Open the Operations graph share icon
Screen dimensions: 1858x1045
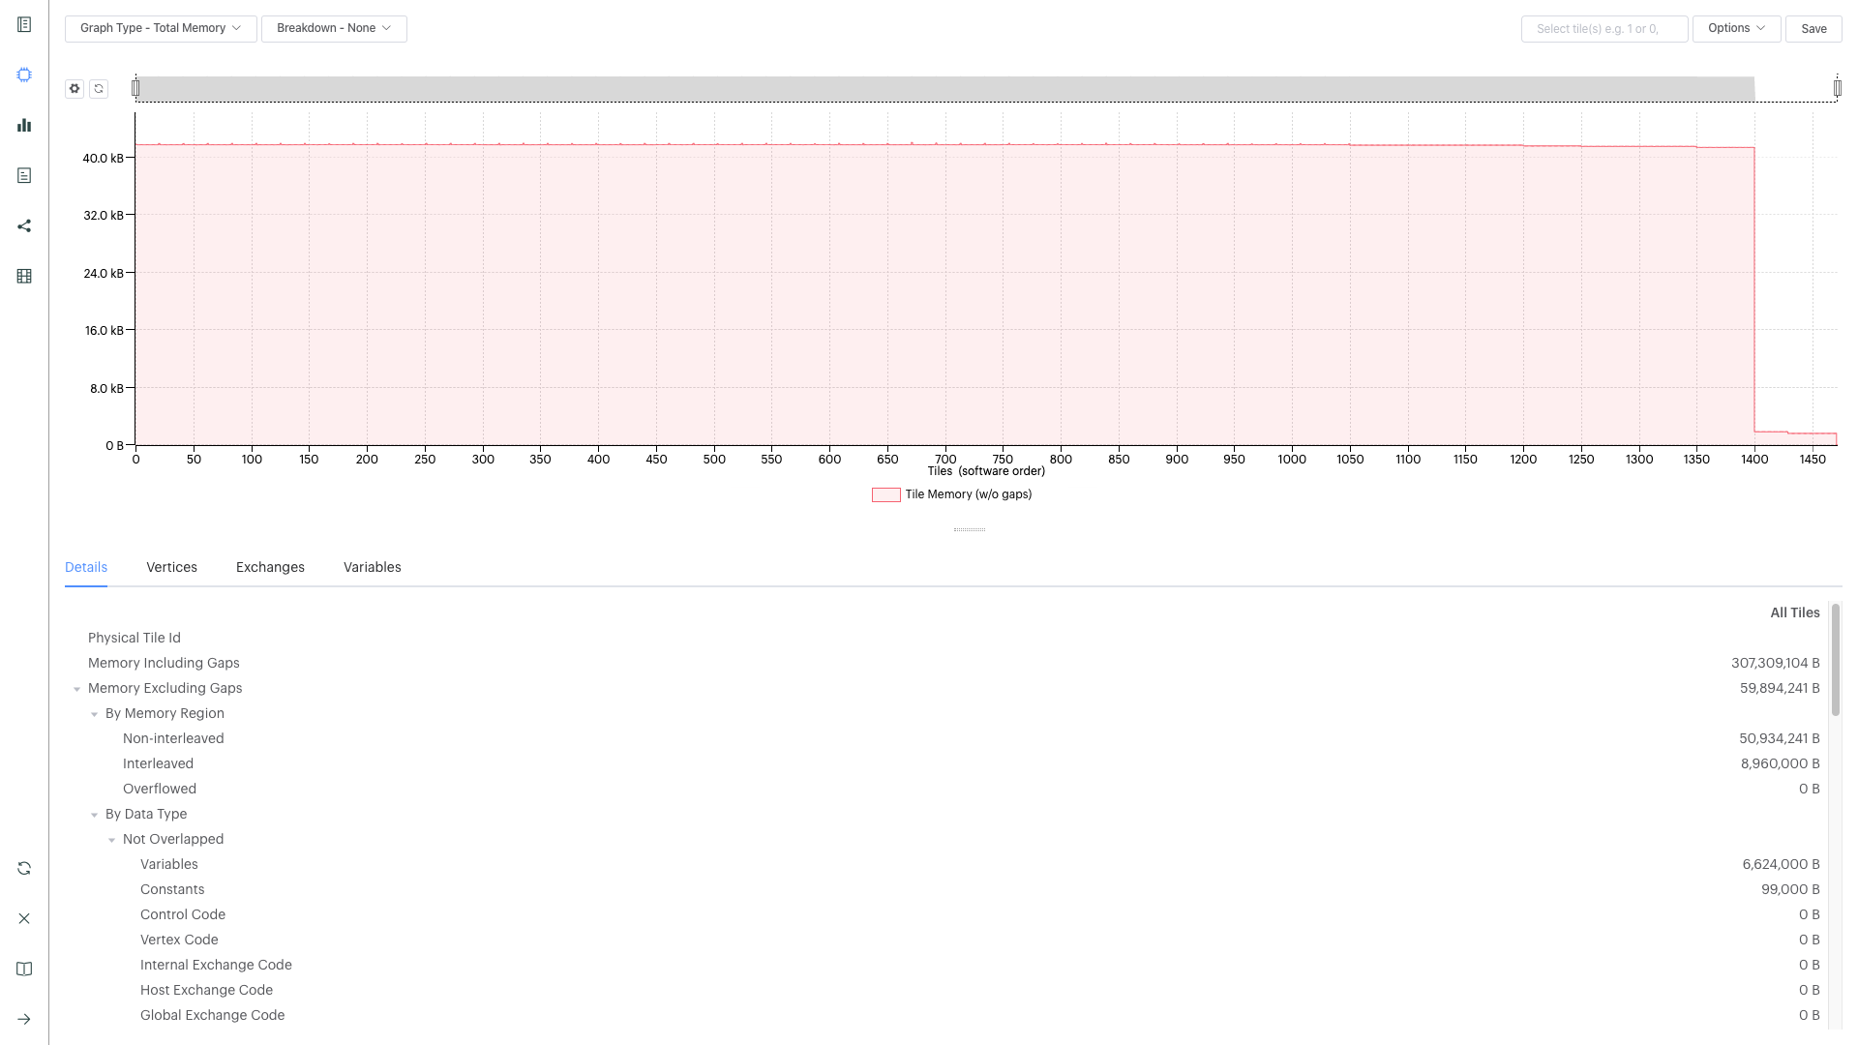click(24, 226)
